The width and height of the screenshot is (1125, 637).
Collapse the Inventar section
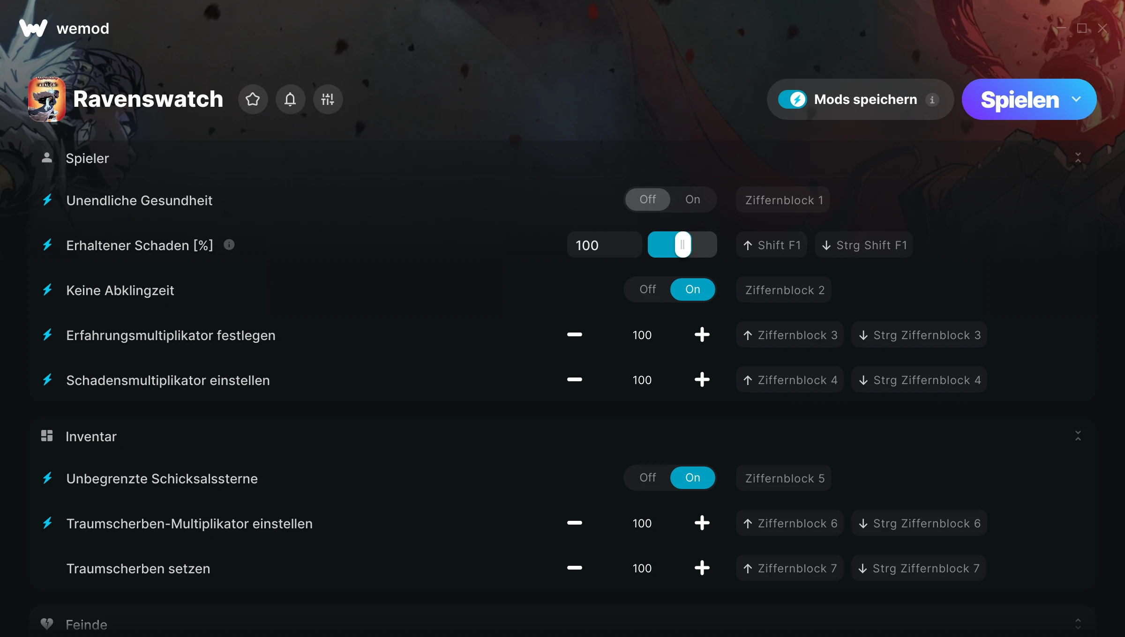coord(1078,436)
